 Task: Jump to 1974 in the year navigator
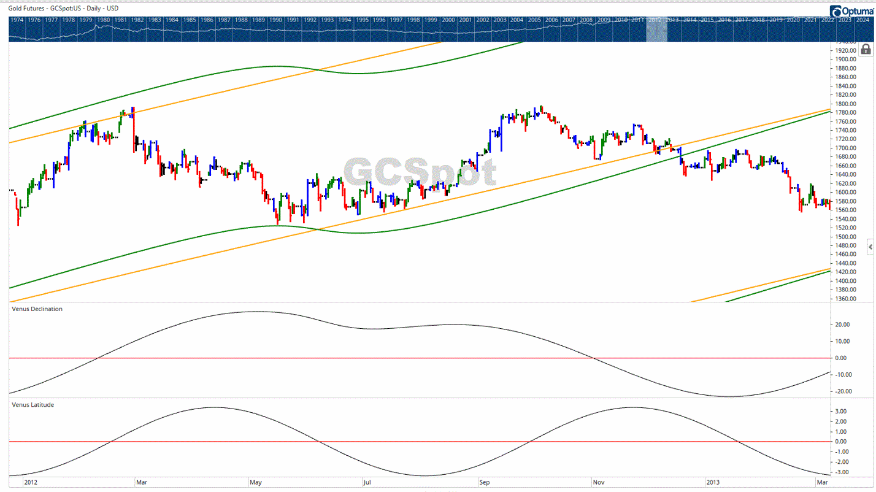click(17, 20)
